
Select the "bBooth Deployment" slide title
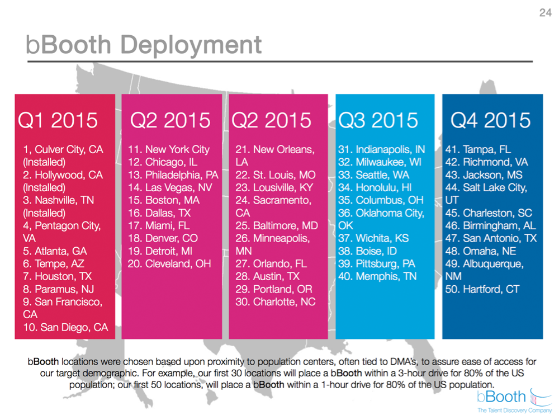tap(144, 45)
